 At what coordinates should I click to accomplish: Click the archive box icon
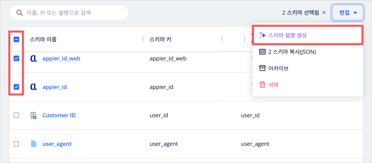pyautogui.click(x=262, y=68)
